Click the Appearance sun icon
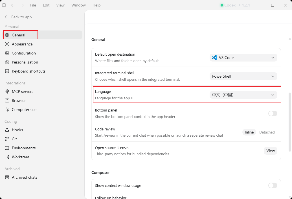Image resolution: width=292 pixels, height=199 pixels. pyautogui.click(x=7, y=44)
